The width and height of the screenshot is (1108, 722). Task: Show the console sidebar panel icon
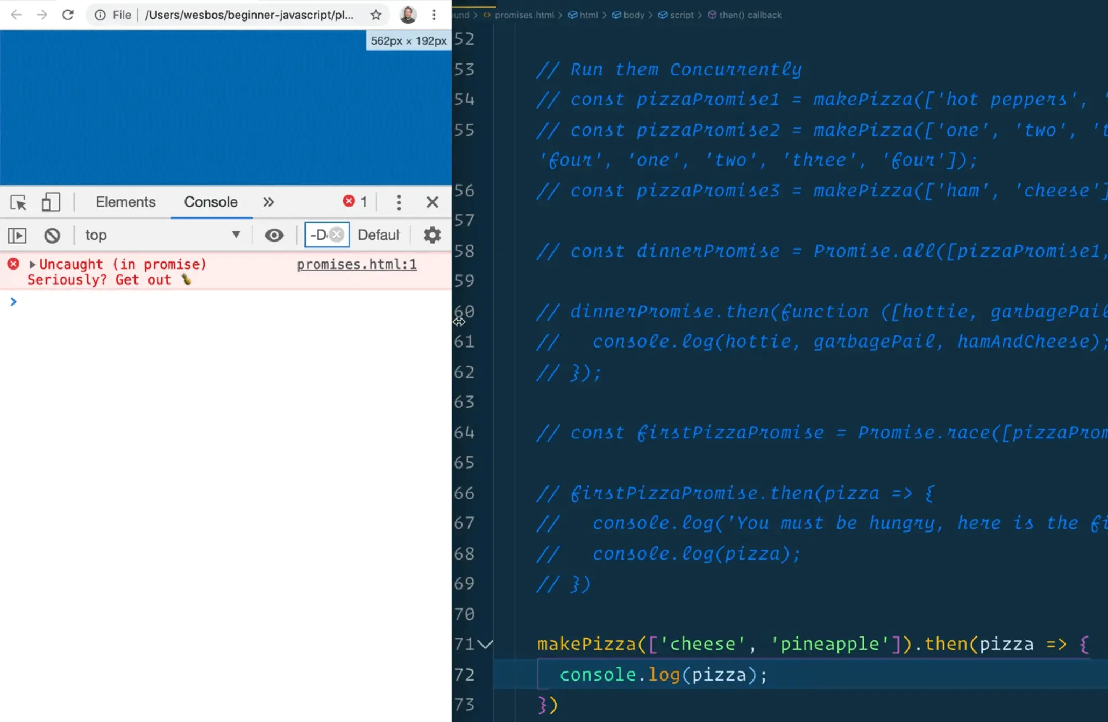pos(17,235)
